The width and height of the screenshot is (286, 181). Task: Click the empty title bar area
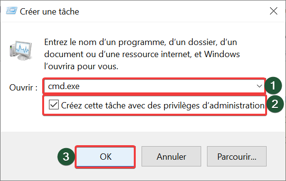click(x=173, y=11)
